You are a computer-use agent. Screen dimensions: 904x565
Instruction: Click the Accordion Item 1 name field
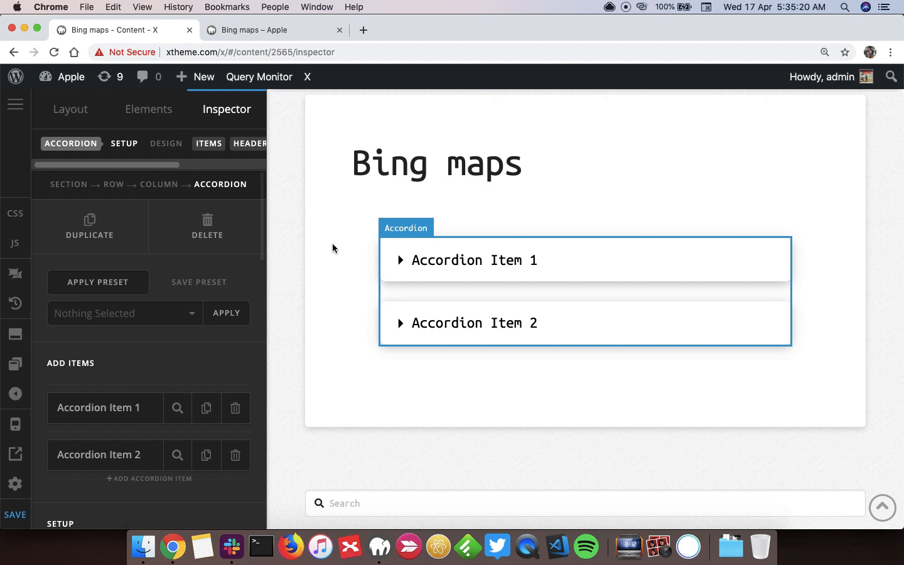coord(105,408)
